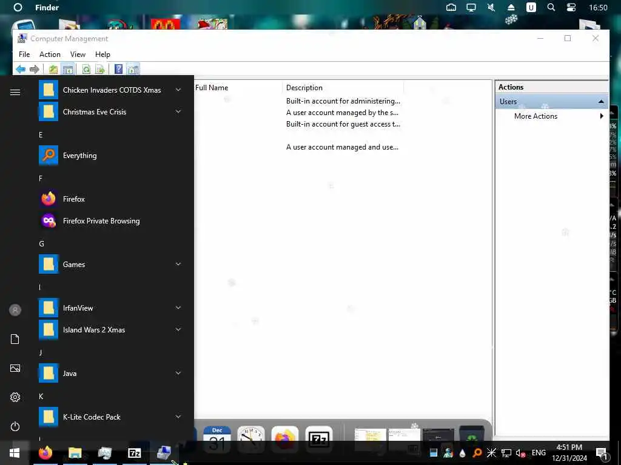Expand the Java folder chevron
The image size is (621, 465).
click(178, 372)
